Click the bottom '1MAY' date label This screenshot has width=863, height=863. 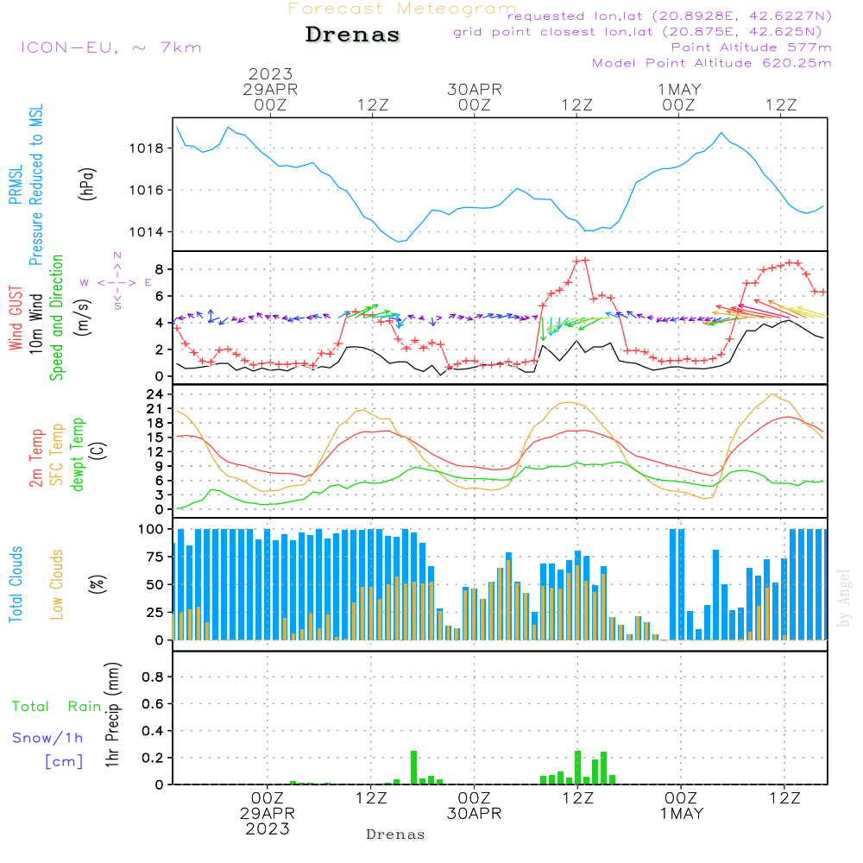pyautogui.click(x=682, y=813)
